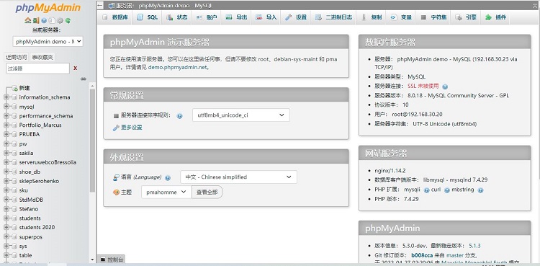Screen dimensions: 540x266
Task: Click the database icon for sku
Action: coord(14,190)
